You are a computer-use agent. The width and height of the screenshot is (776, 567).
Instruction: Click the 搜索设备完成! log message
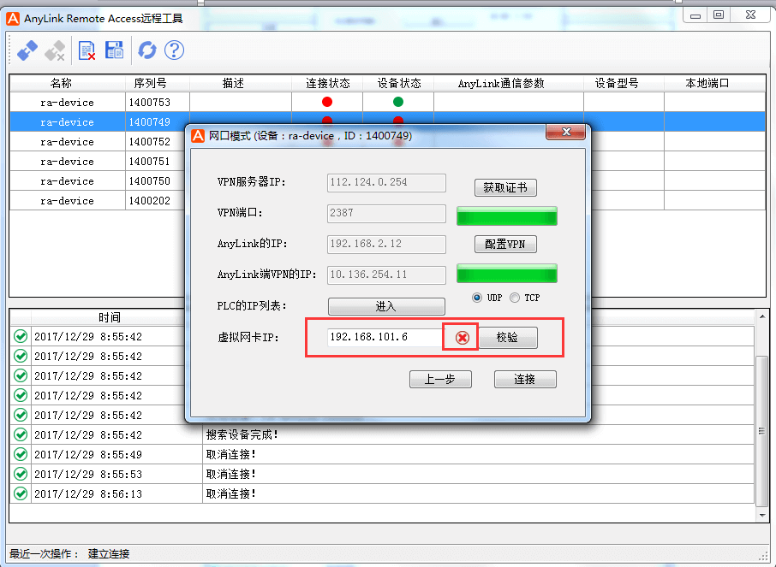(x=242, y=434)
